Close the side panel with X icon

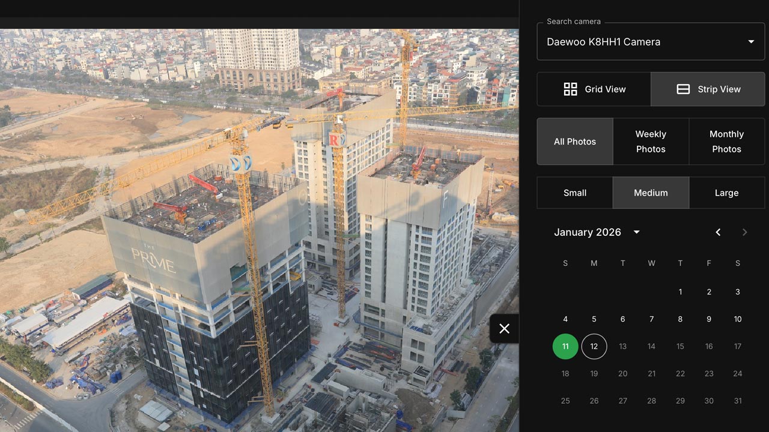click(504, 328)
